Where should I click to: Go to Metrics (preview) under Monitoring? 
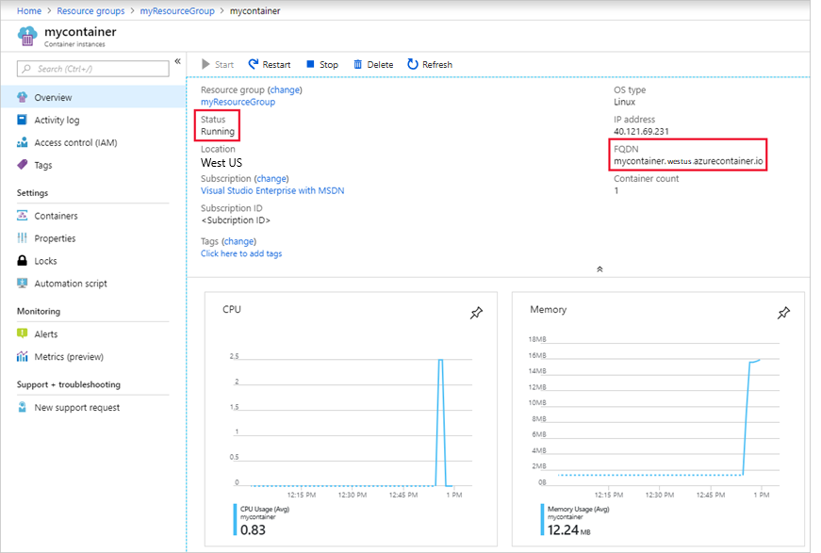(68, 357)
